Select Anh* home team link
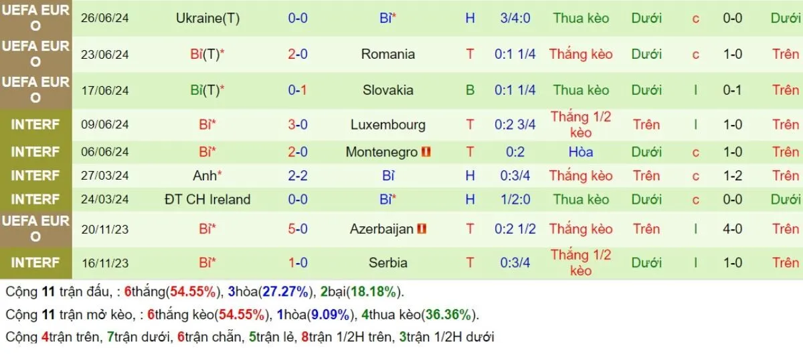This screenshot has width=803, height=354. coord(207,176)
